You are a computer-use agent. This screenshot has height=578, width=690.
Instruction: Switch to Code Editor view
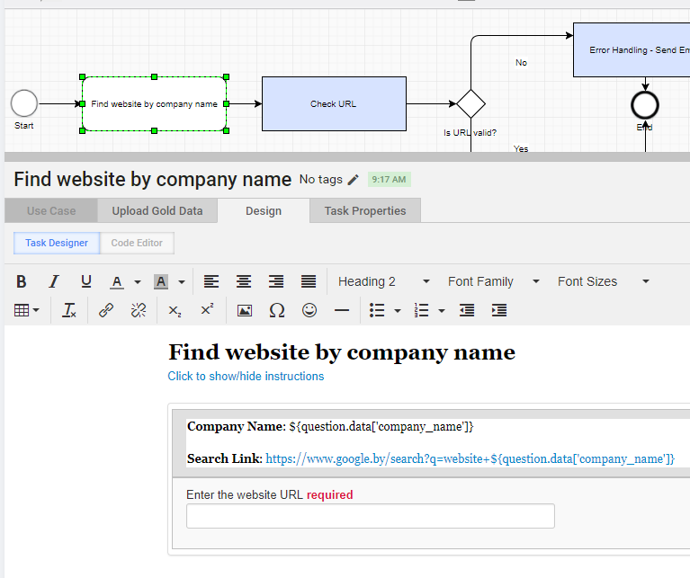point(137,243)
